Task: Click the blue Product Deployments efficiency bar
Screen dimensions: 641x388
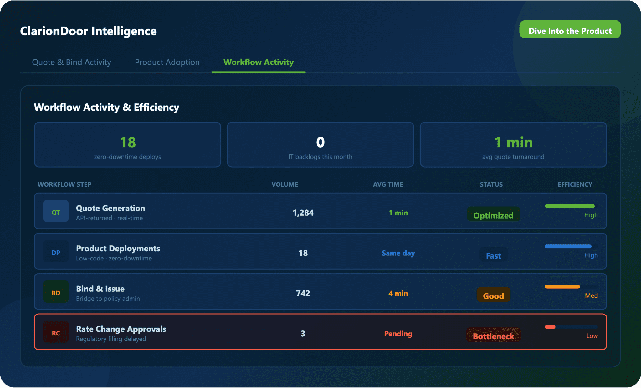Action: click(x=568, y=246)
